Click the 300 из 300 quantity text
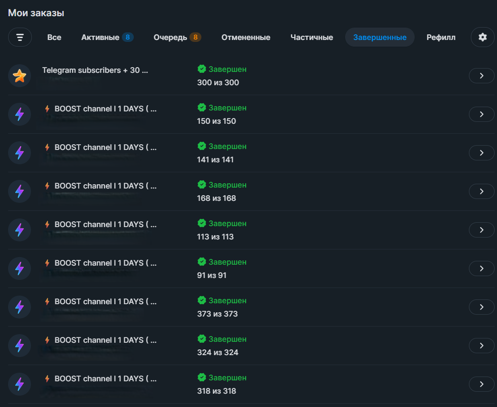Viewport: 497px width, 407px height. coord(218,82)
